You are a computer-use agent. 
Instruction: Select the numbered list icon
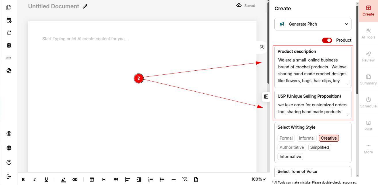[151, 180]
